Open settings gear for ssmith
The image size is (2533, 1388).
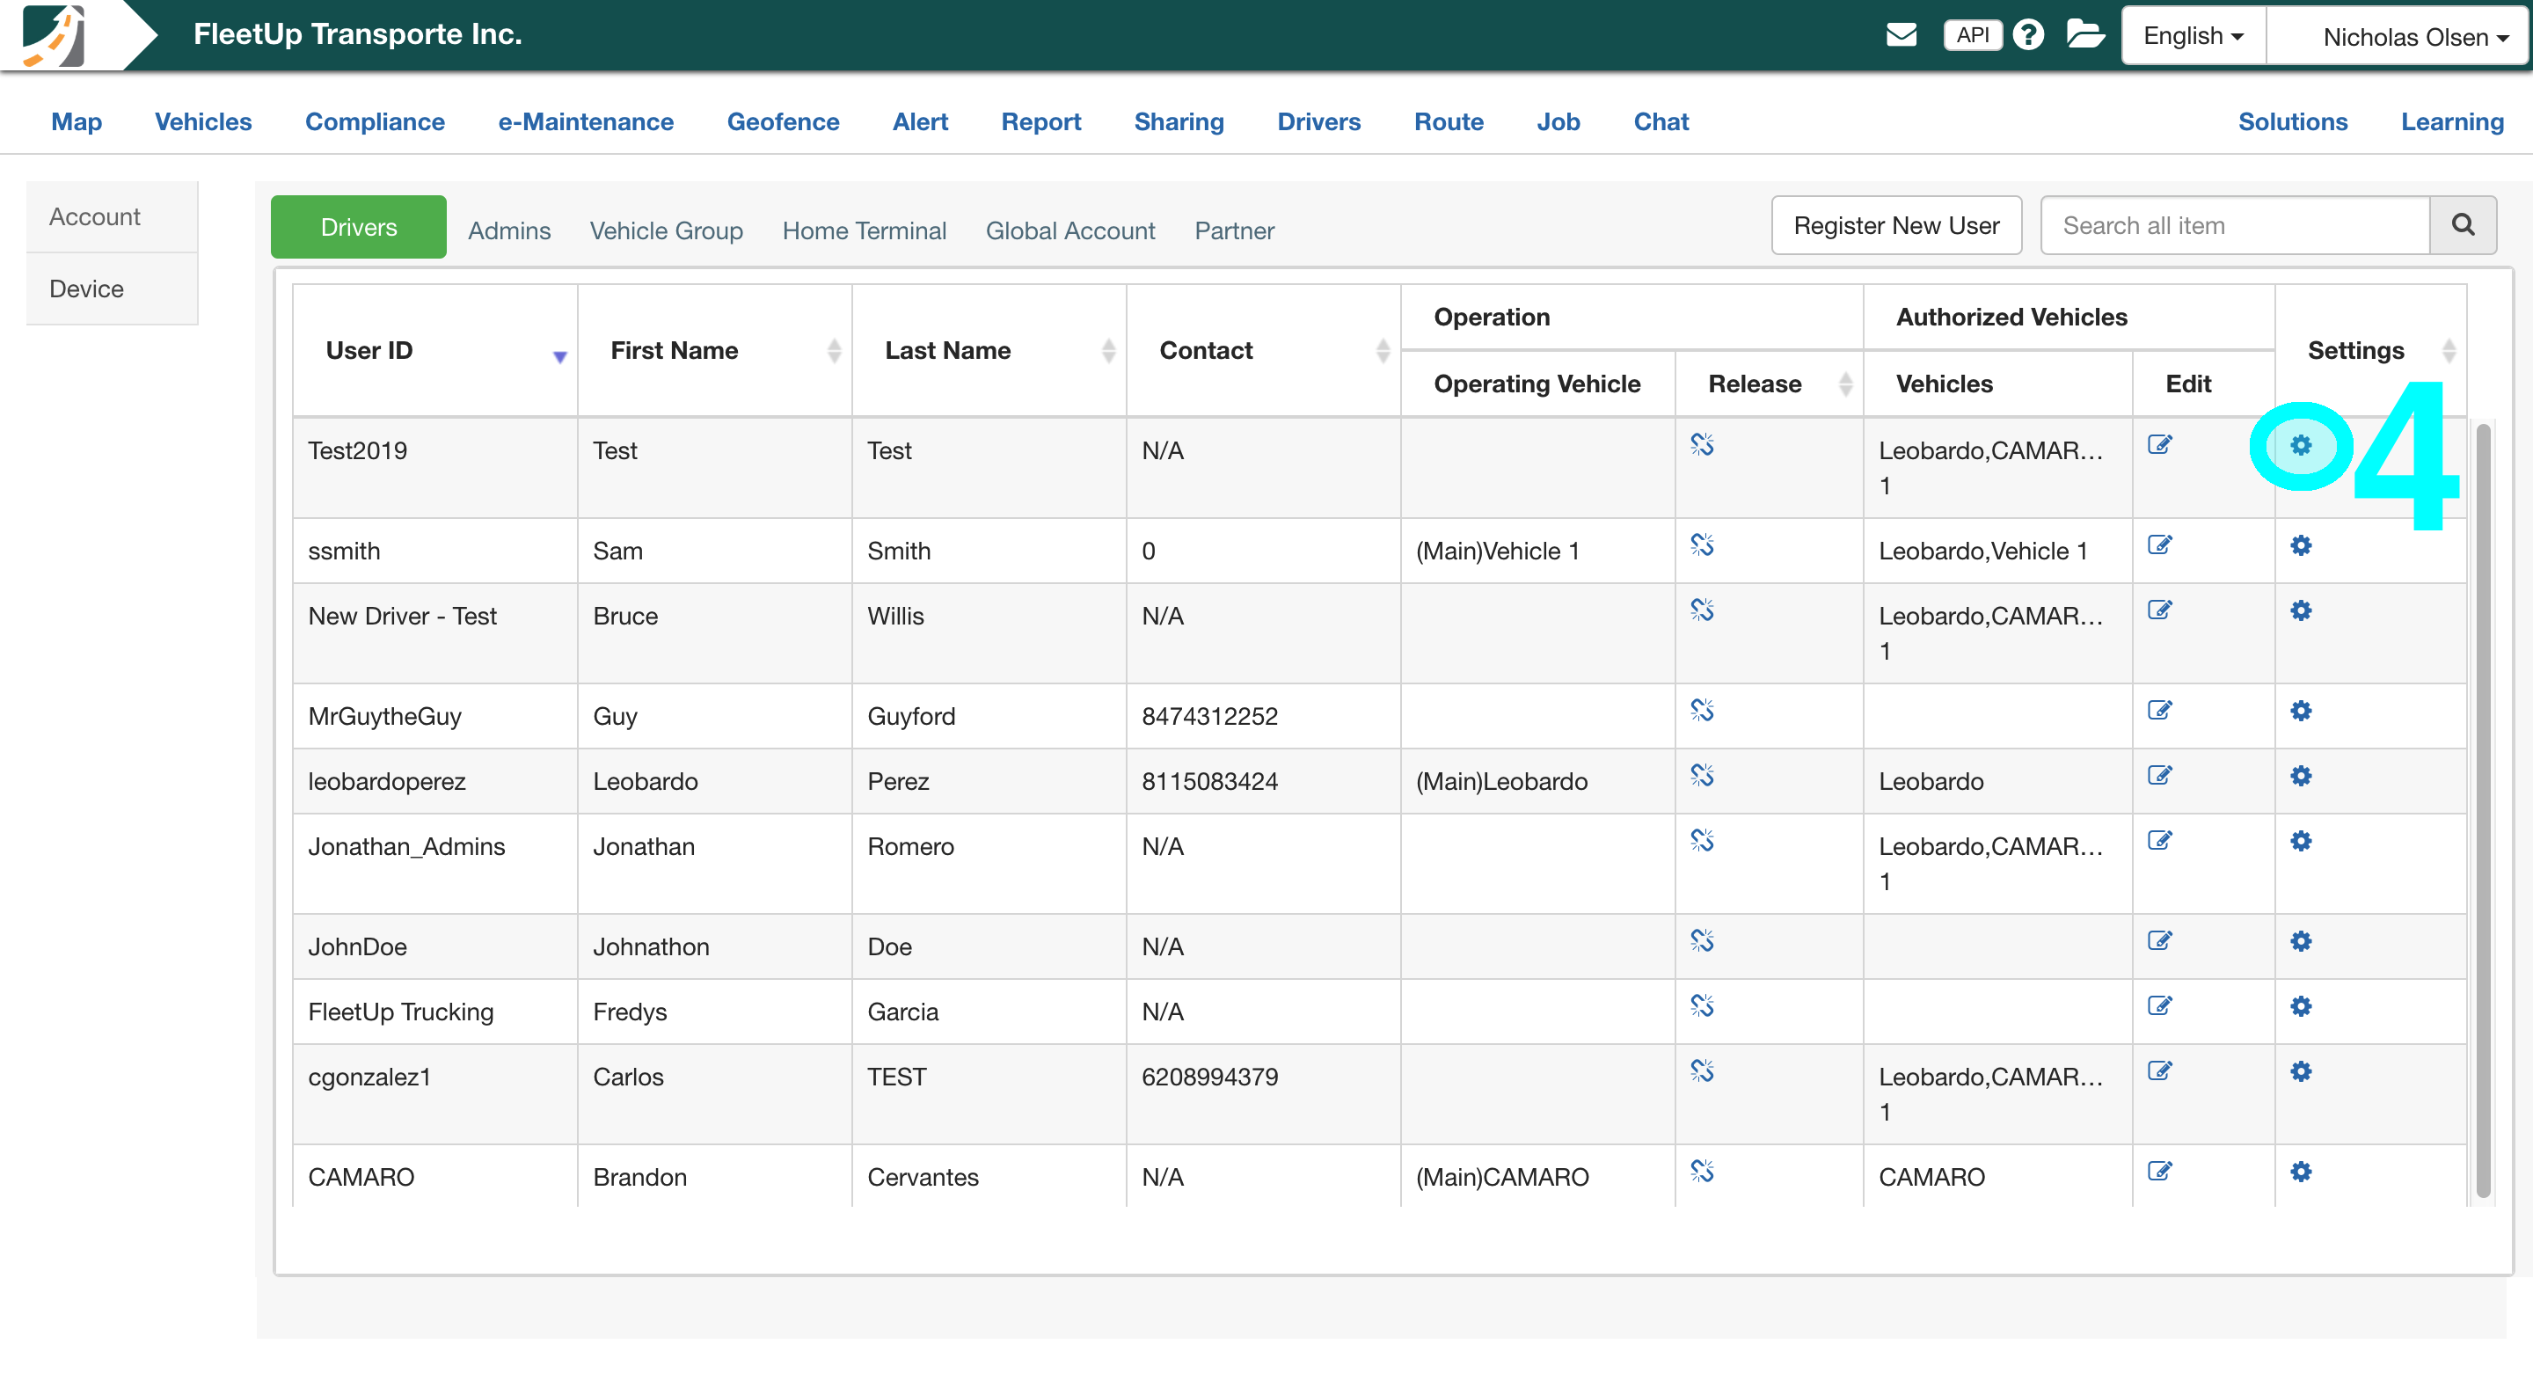tap(2300, 546)
